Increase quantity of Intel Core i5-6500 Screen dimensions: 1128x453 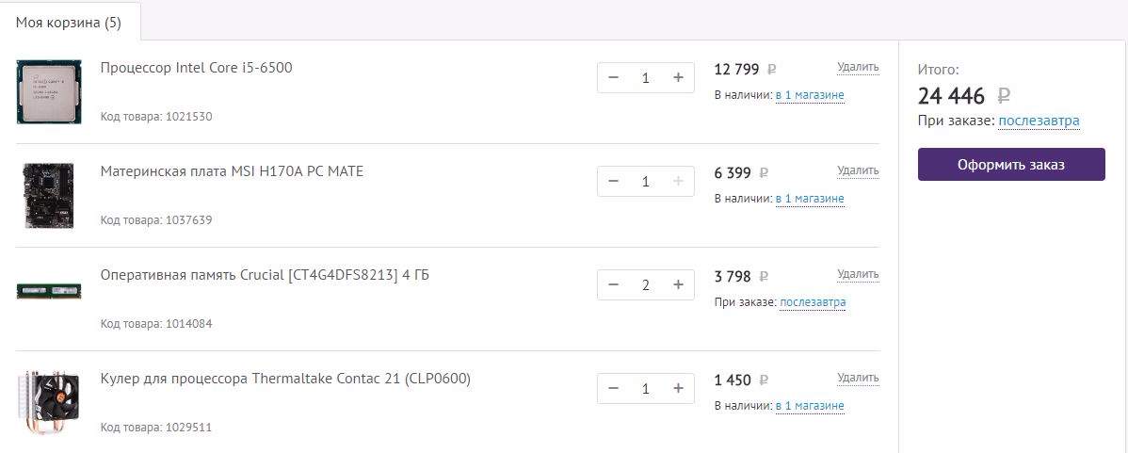click(678, 77)
